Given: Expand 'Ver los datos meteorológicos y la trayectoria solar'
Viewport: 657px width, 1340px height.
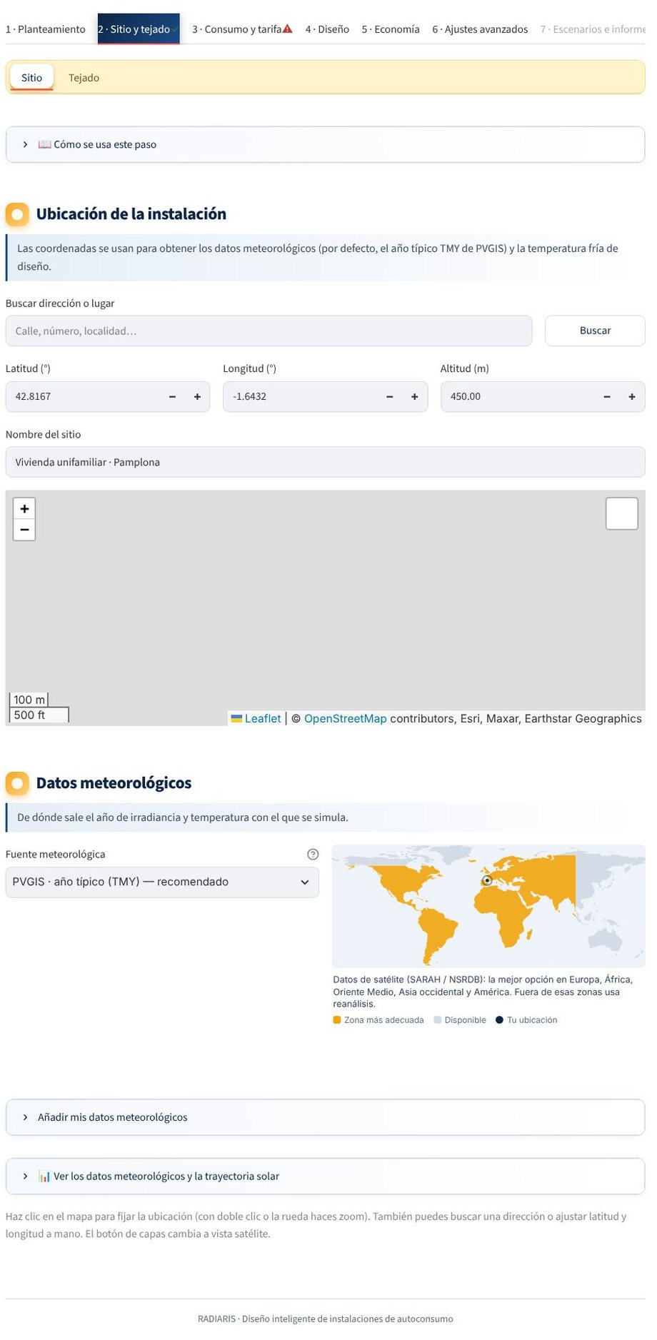Looking at the screenshot, I should point(325,1176).
